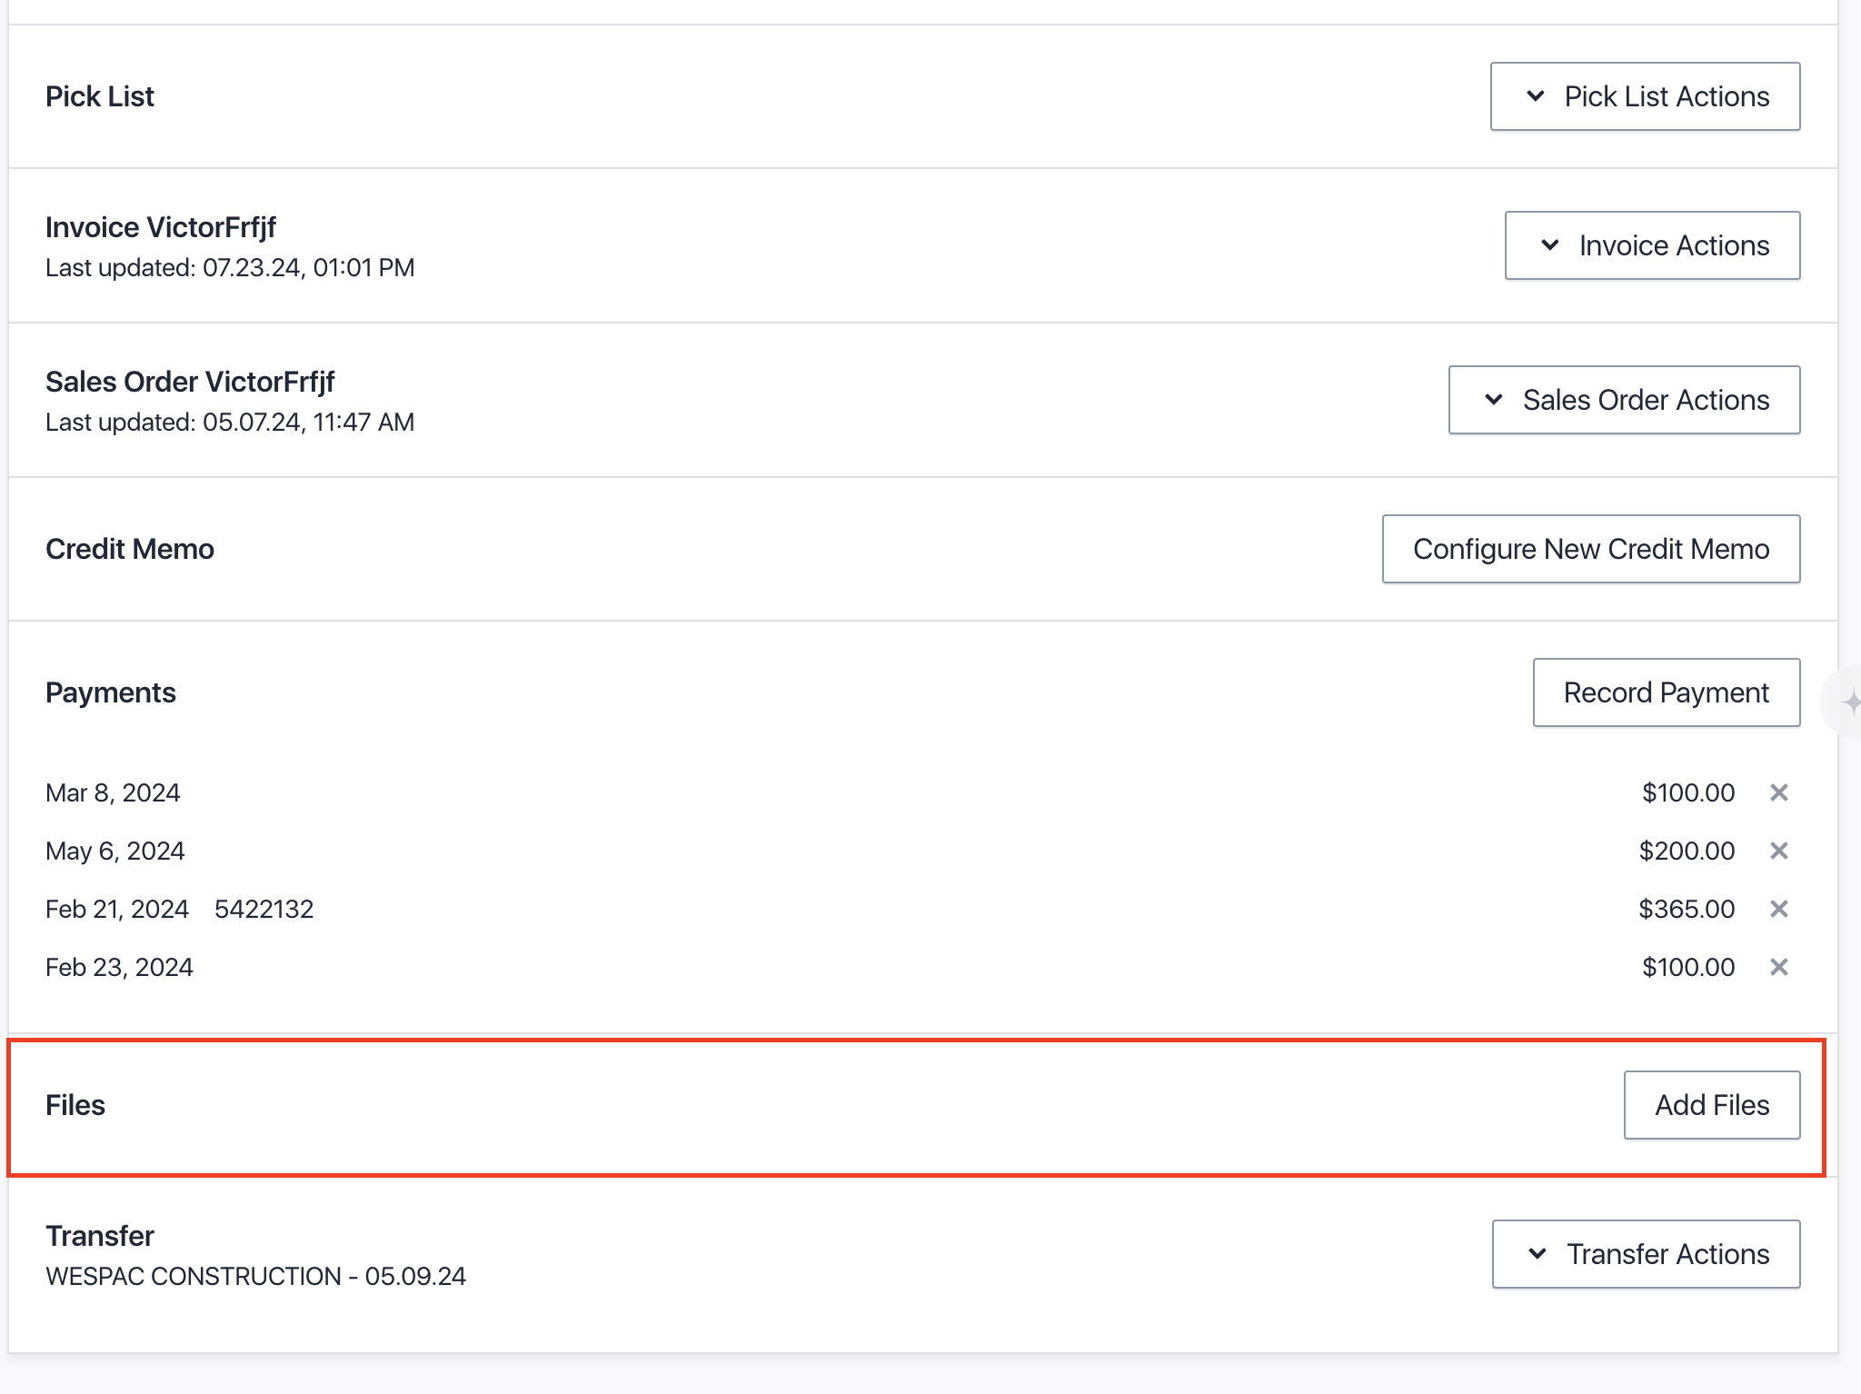Open the Transfer Actions dropdown
Image resolution: width=1861 pixels, height=1394 pixels.
(1646, 1254)
